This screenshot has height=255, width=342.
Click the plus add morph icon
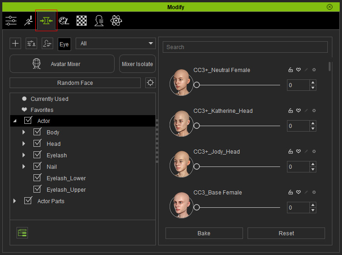tap(15, 44)
